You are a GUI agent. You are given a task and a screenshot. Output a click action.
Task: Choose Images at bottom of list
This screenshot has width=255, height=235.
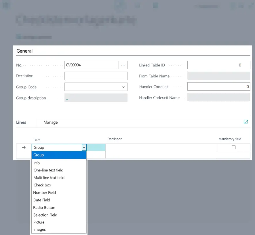point(39,230)
